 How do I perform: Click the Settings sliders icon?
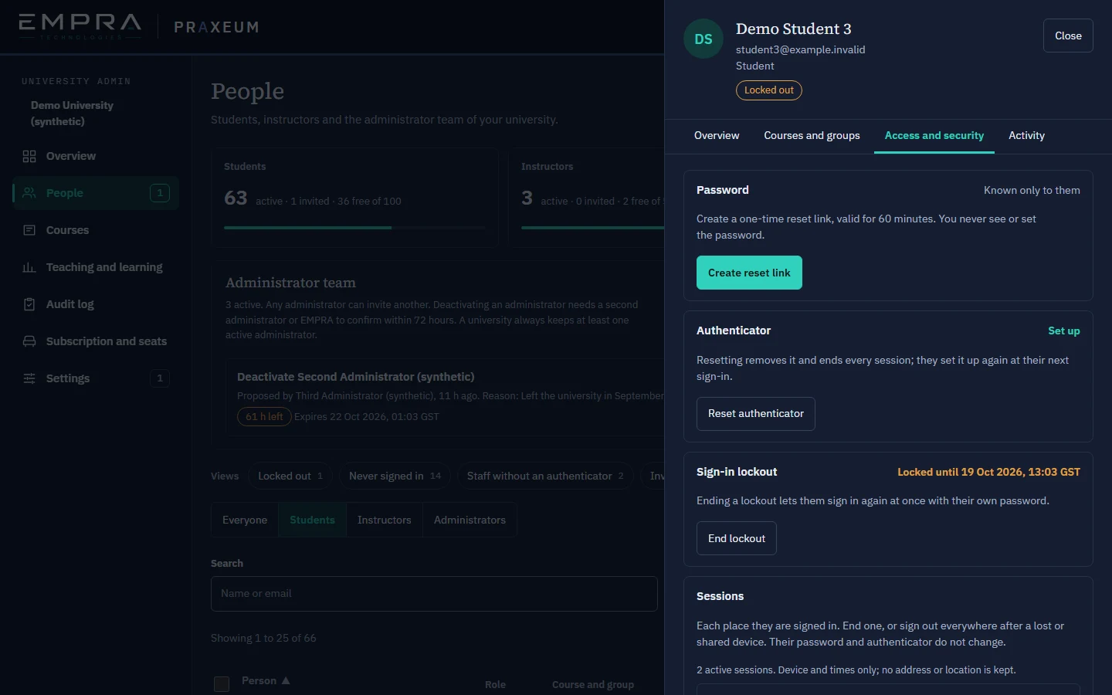29,378
